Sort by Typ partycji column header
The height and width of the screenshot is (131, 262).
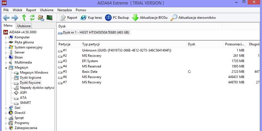coord(133,45)
